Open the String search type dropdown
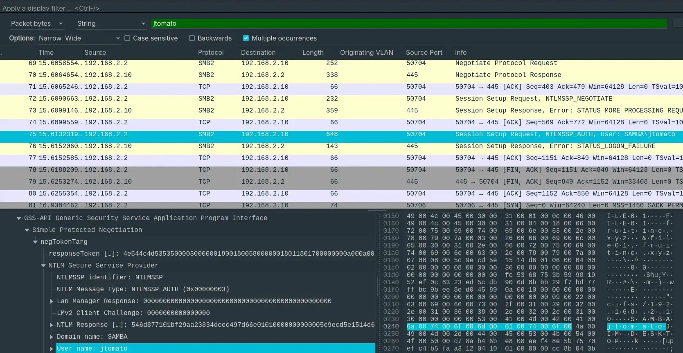The width and height of the screenshot is (683, 353). [111, 24]
